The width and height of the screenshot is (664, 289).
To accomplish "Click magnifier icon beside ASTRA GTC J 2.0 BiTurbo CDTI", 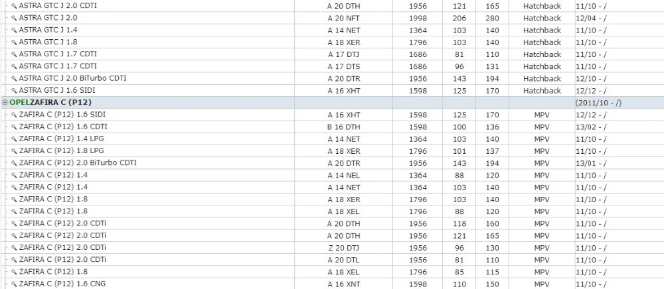I will (14, 79).
